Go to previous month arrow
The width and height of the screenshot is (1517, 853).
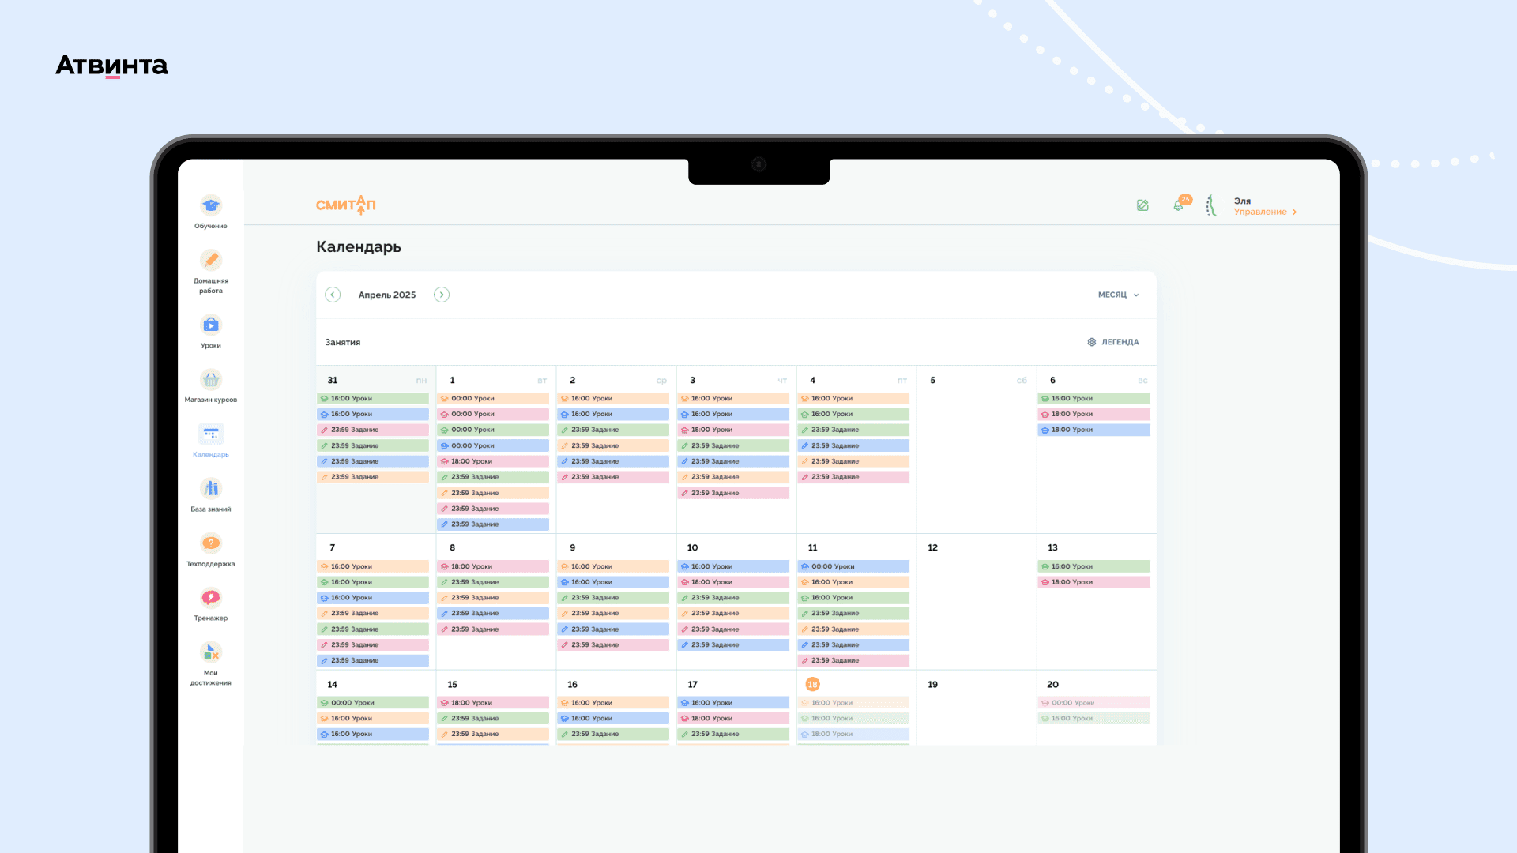(333, 295)
